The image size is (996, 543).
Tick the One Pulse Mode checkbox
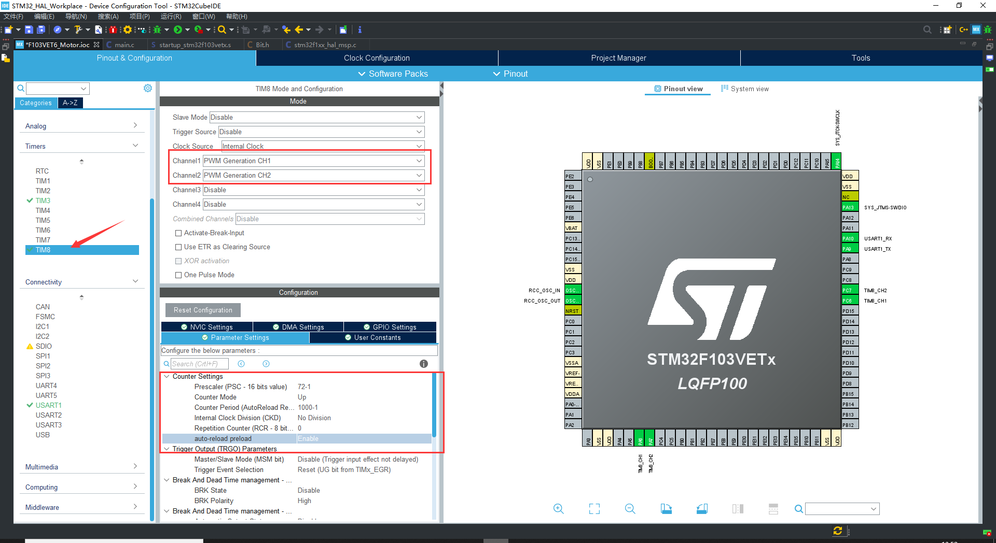coord(178,275)
